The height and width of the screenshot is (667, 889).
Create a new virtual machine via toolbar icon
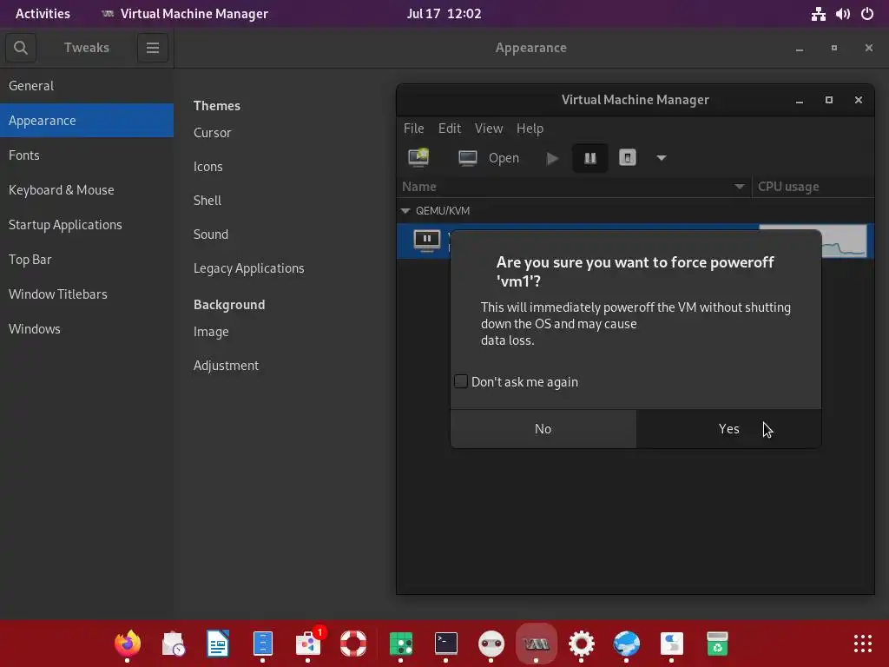point(418,158)
